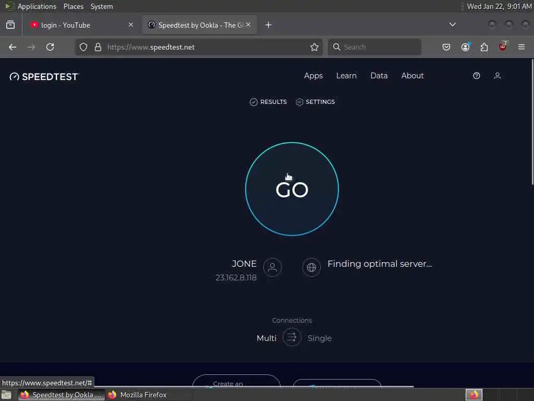Click the red uBlock extension icon
The width and height of the screenshot is (534, 401).
tap(503, 46)
